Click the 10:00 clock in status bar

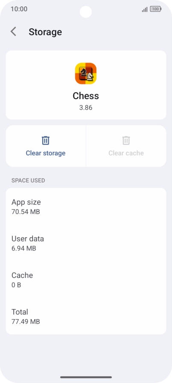(x=19, y=9)
